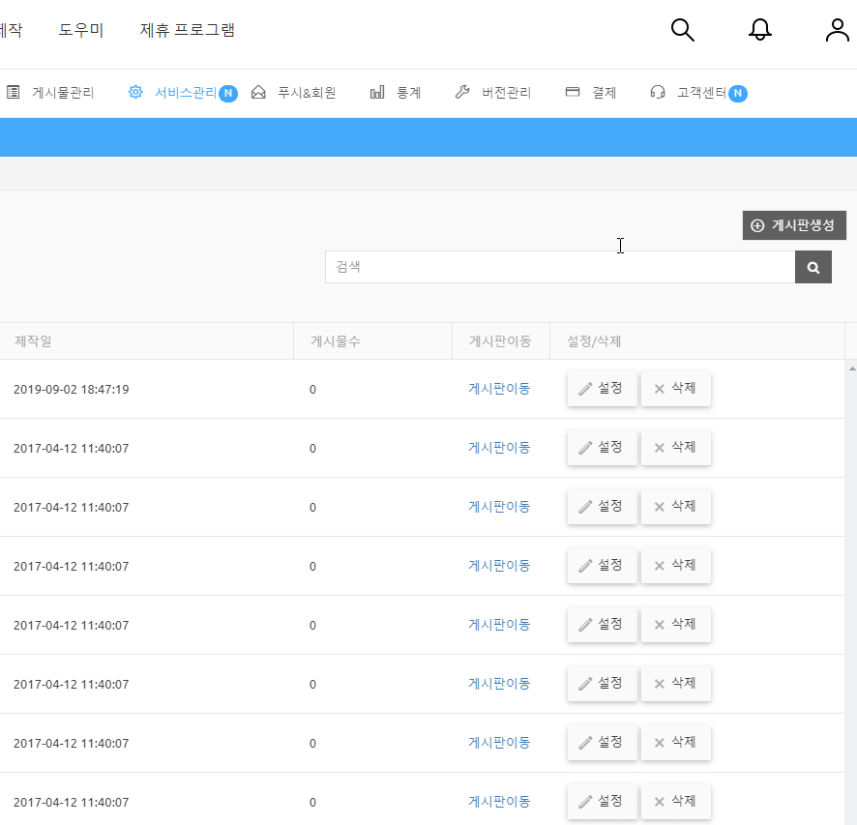Click the 푸시&회원 envelope icon
857x825 pixels.
coord(258,93)
